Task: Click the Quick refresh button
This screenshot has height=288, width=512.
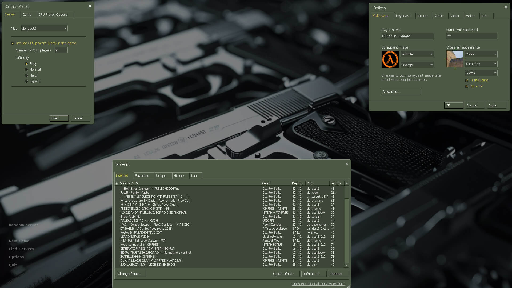Action: (285, 274)
